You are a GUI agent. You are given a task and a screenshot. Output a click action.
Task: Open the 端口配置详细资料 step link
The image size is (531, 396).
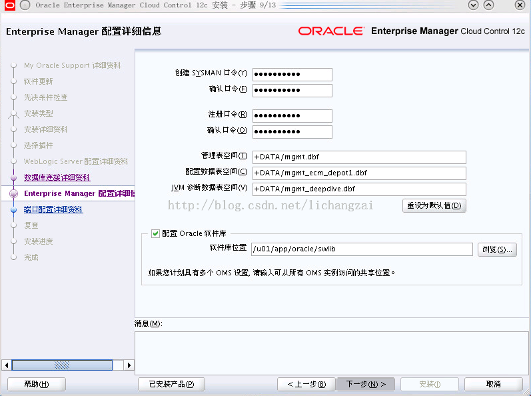tap(53, 210)
